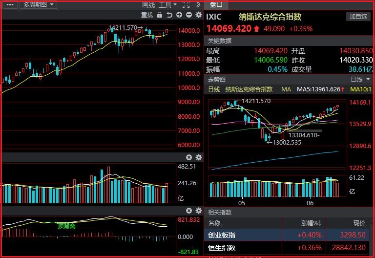Click the price change percentage +0.35%
Viewport: 375px width, 258px height.
301,29
